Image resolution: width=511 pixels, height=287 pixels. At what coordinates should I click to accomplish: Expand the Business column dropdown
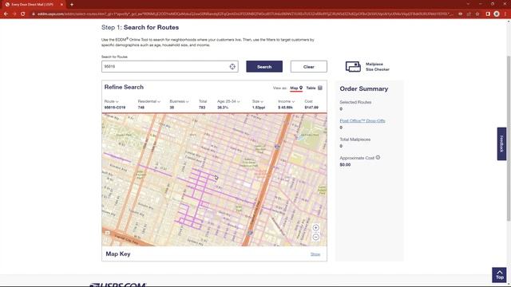[179, 101]
